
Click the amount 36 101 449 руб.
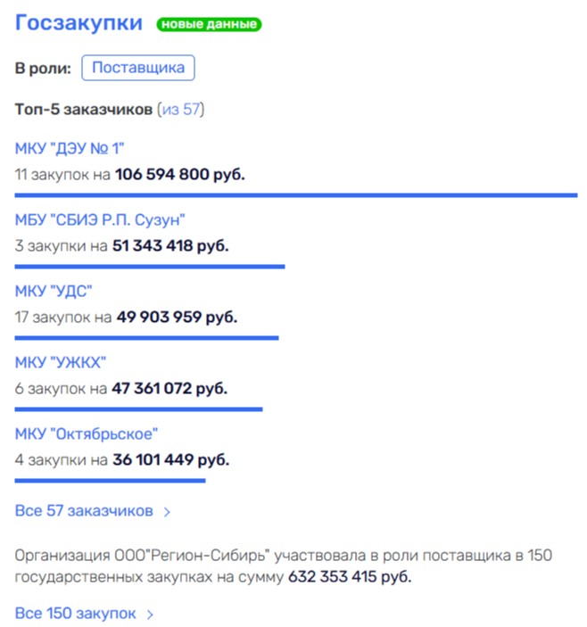click(171, 459)
